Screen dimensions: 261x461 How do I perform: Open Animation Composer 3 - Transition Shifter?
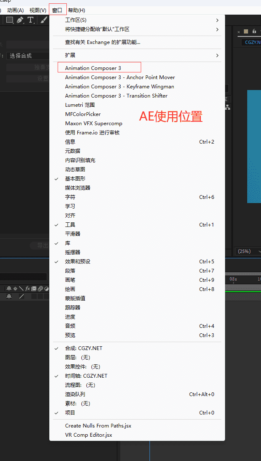coord(137,96)
